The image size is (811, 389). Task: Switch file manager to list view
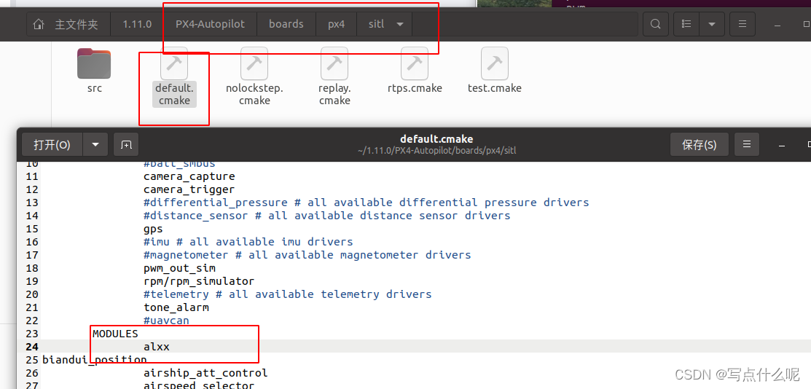point(687,24)
